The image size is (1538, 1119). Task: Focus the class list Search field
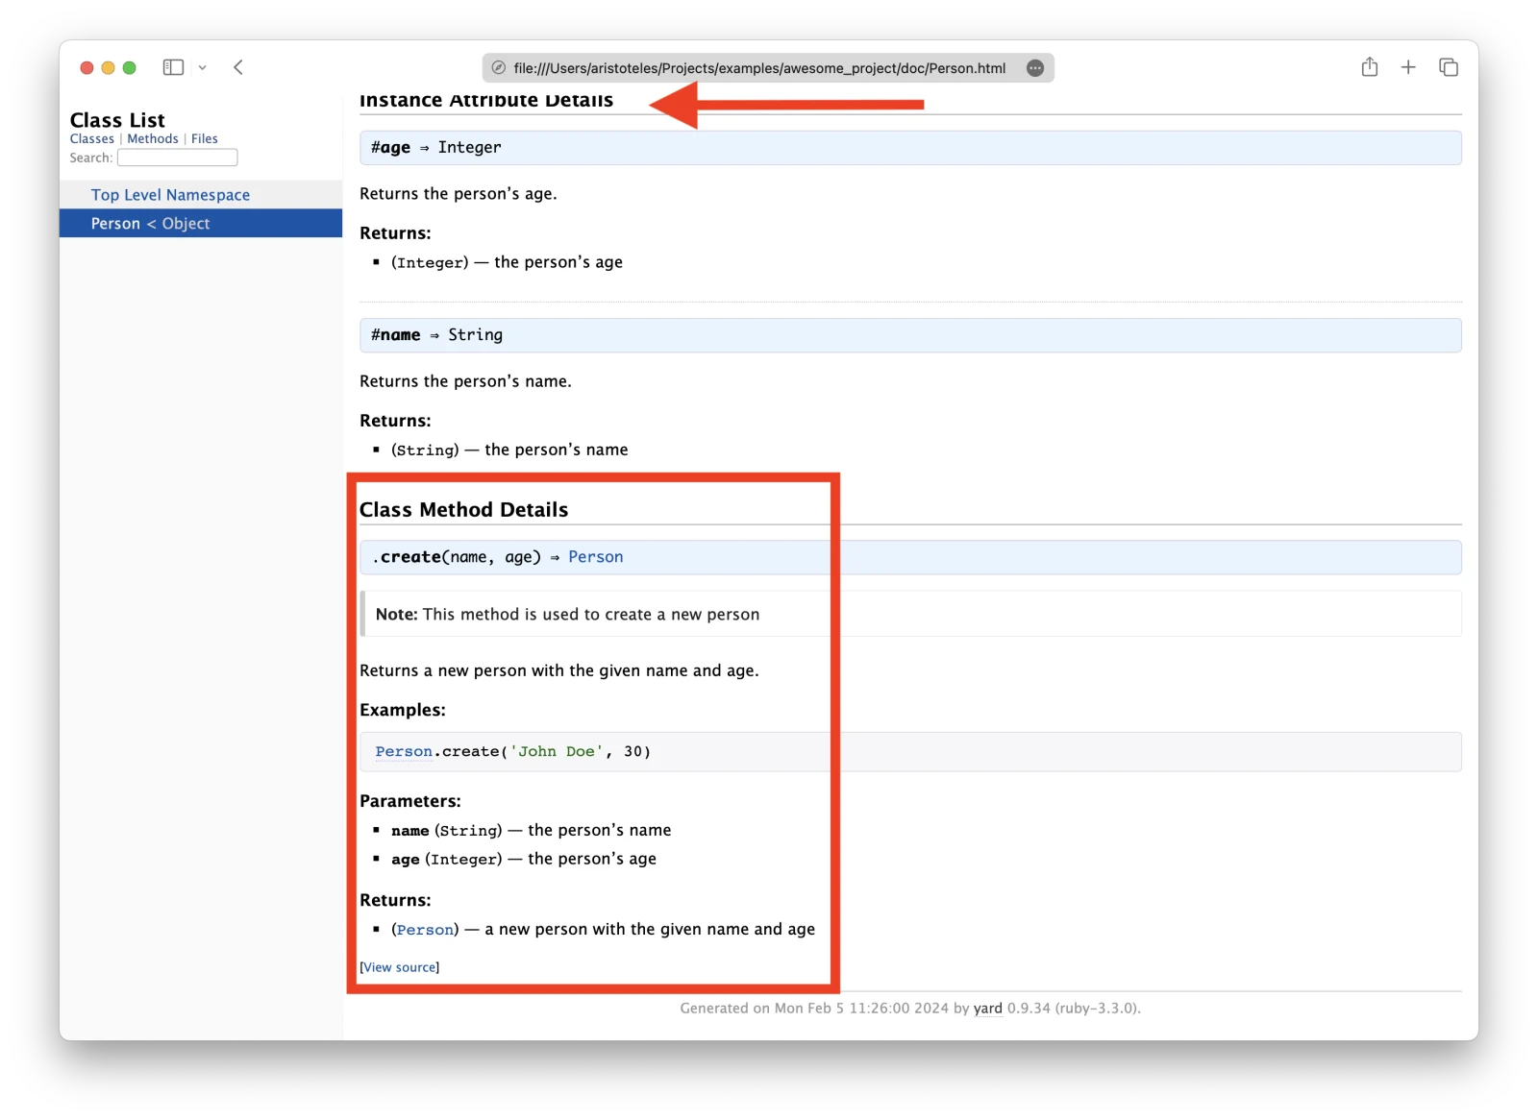click(178, 158)
